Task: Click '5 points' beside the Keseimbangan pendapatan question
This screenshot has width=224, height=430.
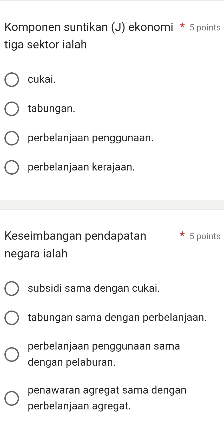Action: 205,236
